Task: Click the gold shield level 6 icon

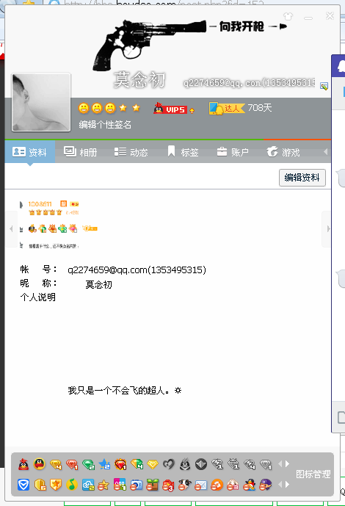Action: click(40, 485)
